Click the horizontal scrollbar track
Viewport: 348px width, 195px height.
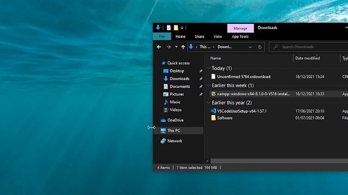pyautogui.click(x=279, y=161)
